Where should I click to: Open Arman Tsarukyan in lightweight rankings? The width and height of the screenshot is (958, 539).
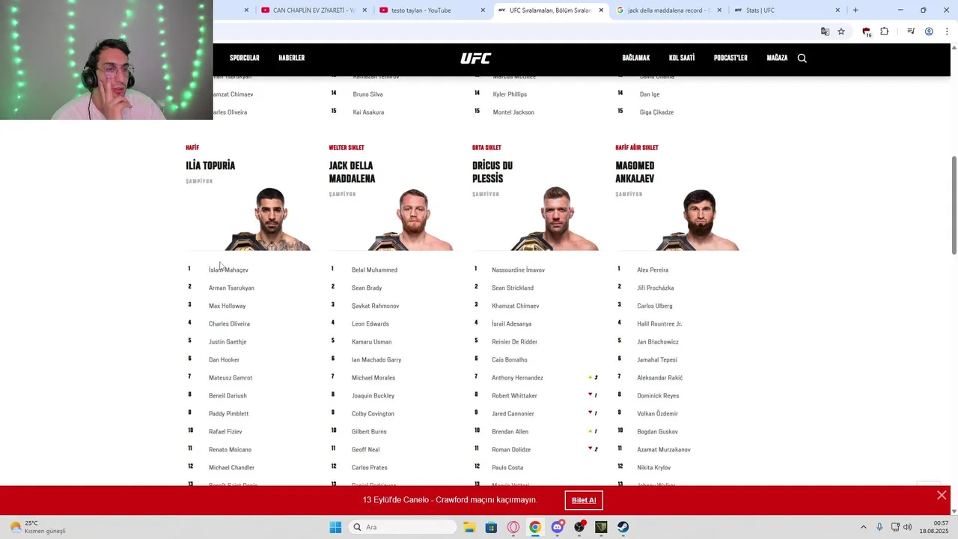231,288
